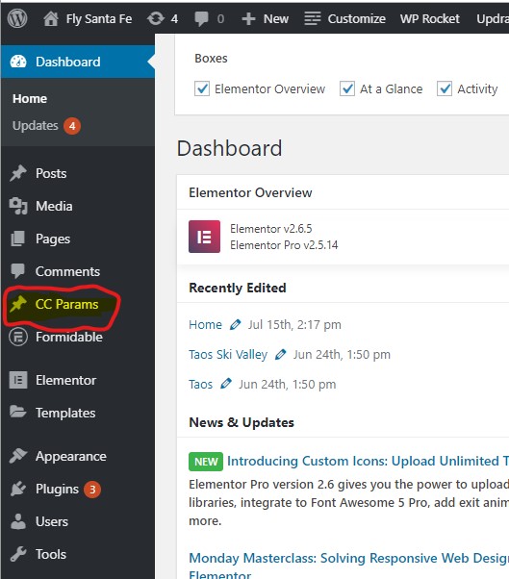The image size is (509, 579).
Task: Expand the WP Rocket admin bar menu
Action: pos(429,18)
